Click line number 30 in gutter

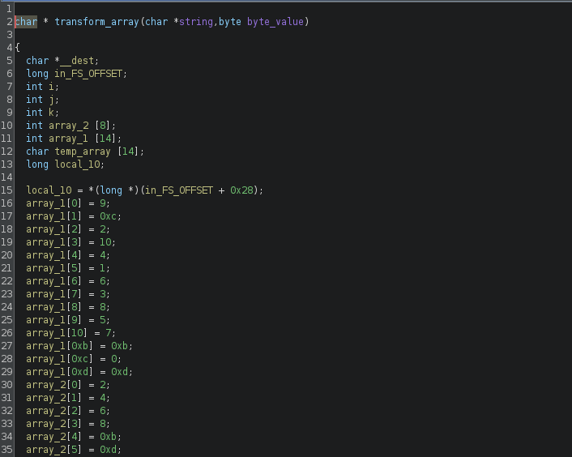pyautogui.click(x=6, y=385)
